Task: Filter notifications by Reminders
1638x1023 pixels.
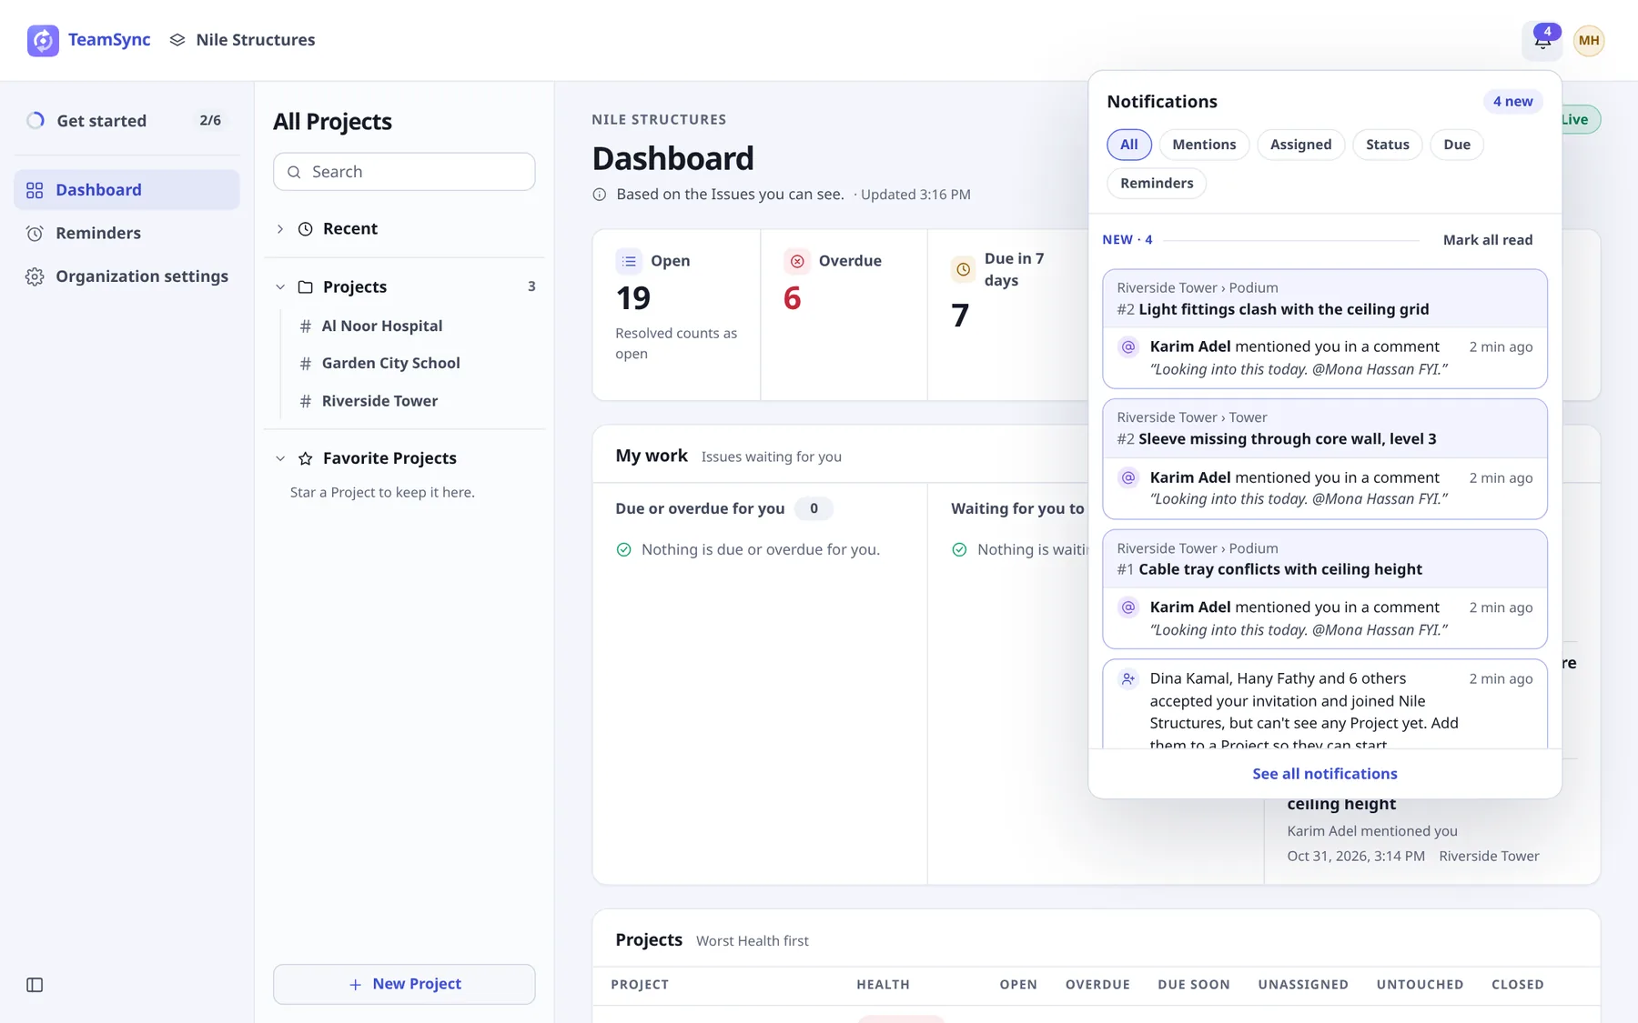Action: click(x=1157, y=183)
